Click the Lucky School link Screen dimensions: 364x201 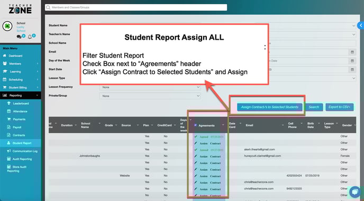21,29
